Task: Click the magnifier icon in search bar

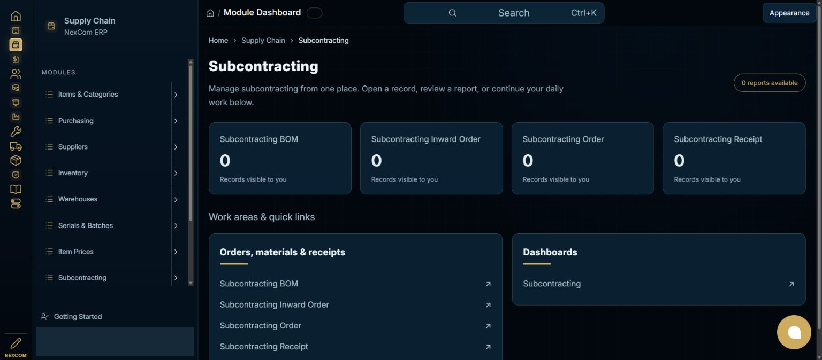Action: click(452, 13)
